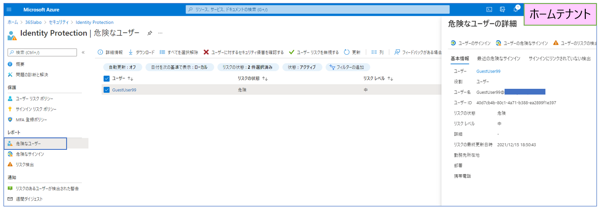The height and width of the screenshot is (209, 600).
Task: Click フィルターの追加
Action: (347, 67)
